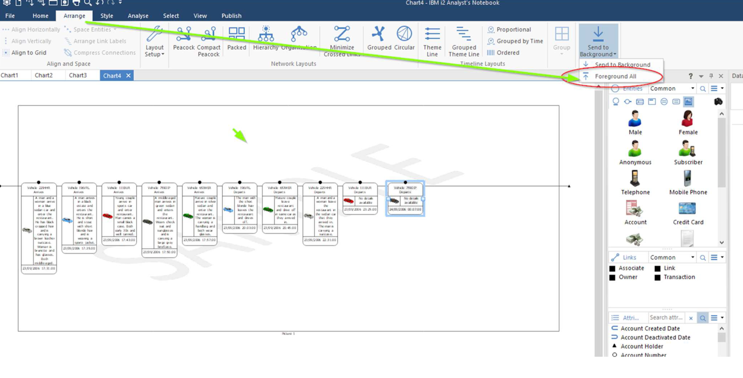Select the Mobile Phone entity icon
The width and height of the screenshot is (743, 378).
pyautogui.click(x=688, y=183)
